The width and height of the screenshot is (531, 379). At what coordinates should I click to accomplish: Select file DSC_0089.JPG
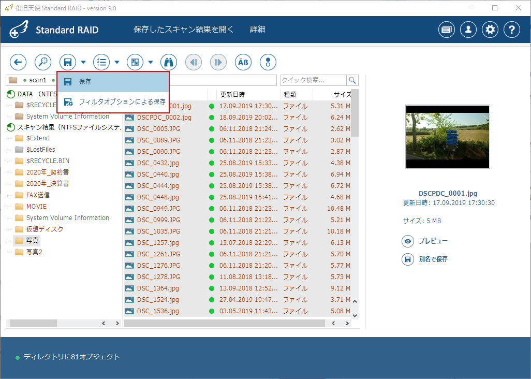coord(158,140)
